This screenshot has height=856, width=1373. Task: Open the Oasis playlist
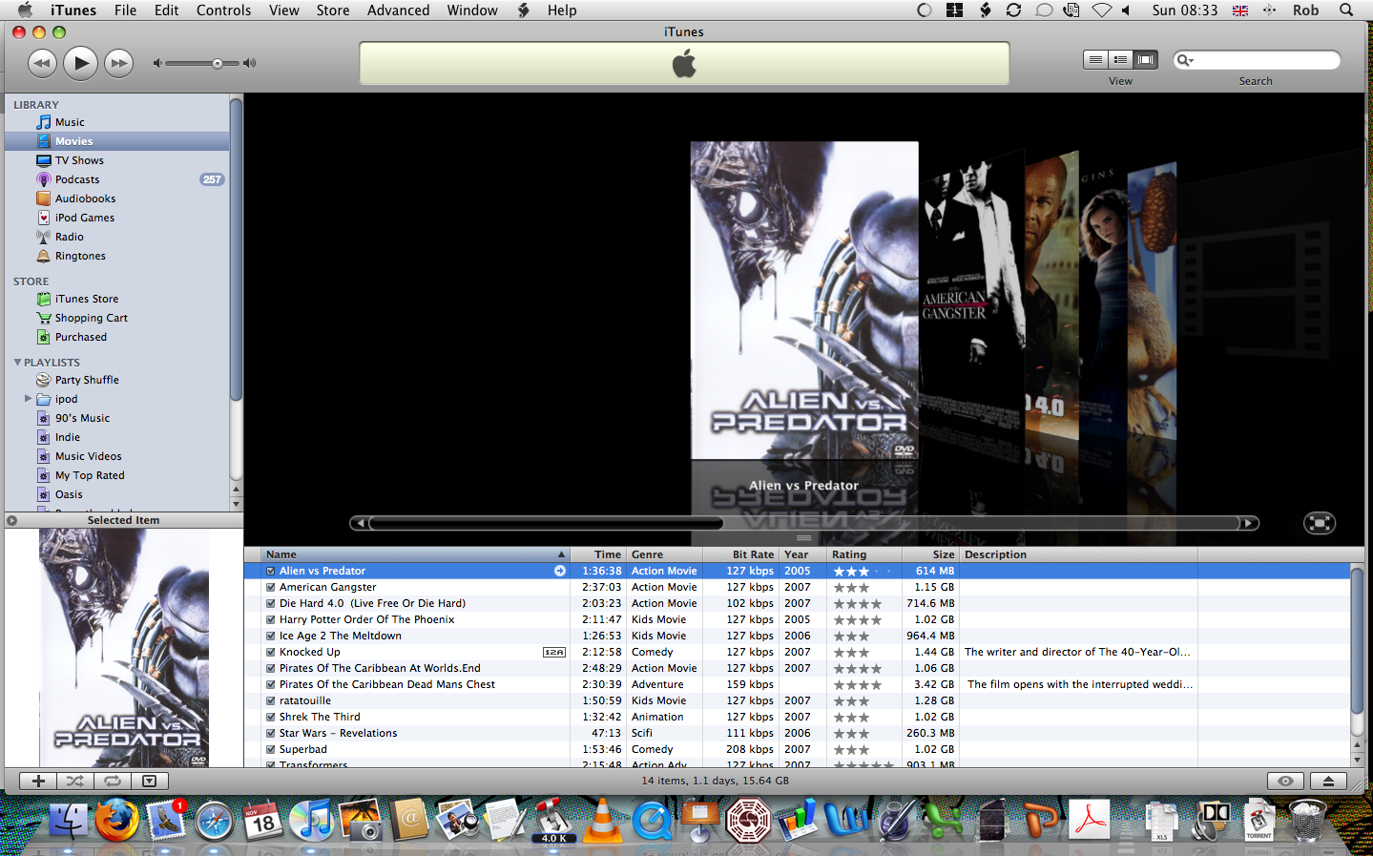pos(68,494)
